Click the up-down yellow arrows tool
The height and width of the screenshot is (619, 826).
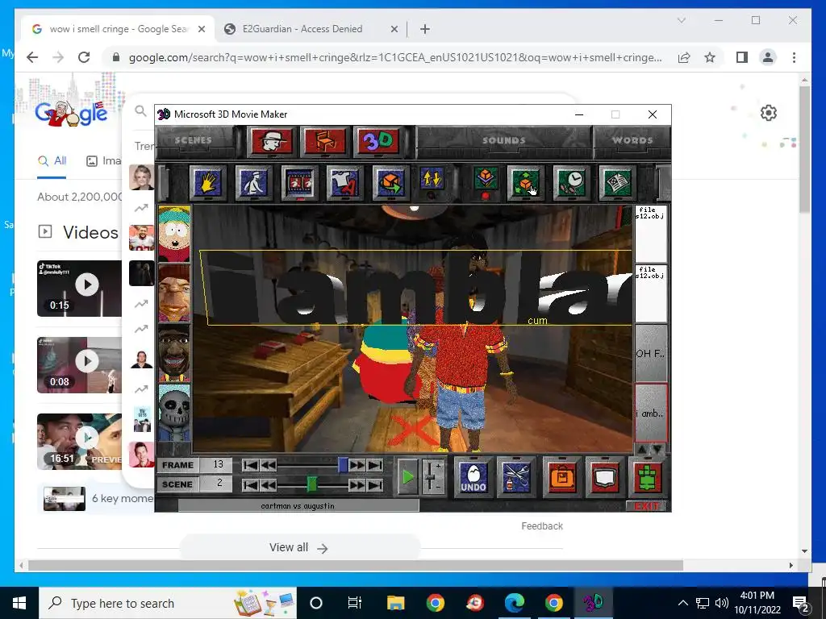coord(432,181)
